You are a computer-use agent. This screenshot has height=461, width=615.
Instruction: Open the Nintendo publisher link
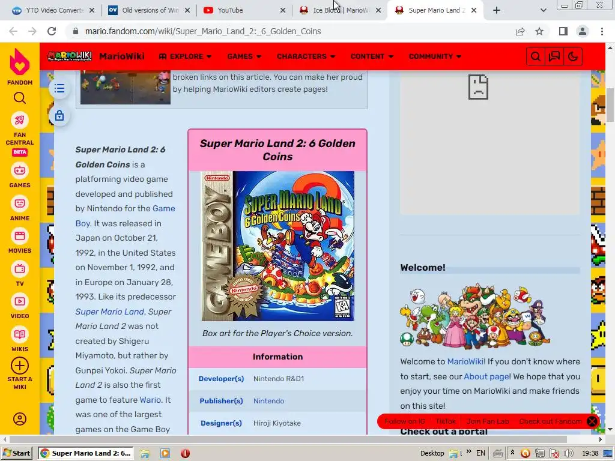(268, 401)
